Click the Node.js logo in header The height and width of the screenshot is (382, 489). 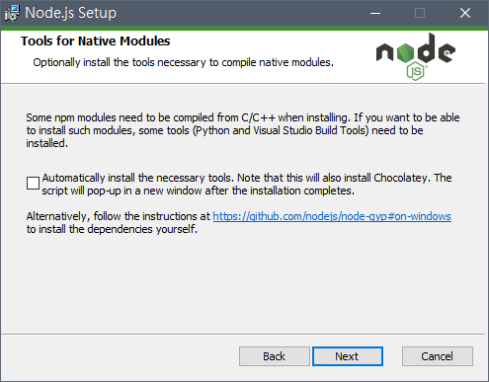click(416, 56)
